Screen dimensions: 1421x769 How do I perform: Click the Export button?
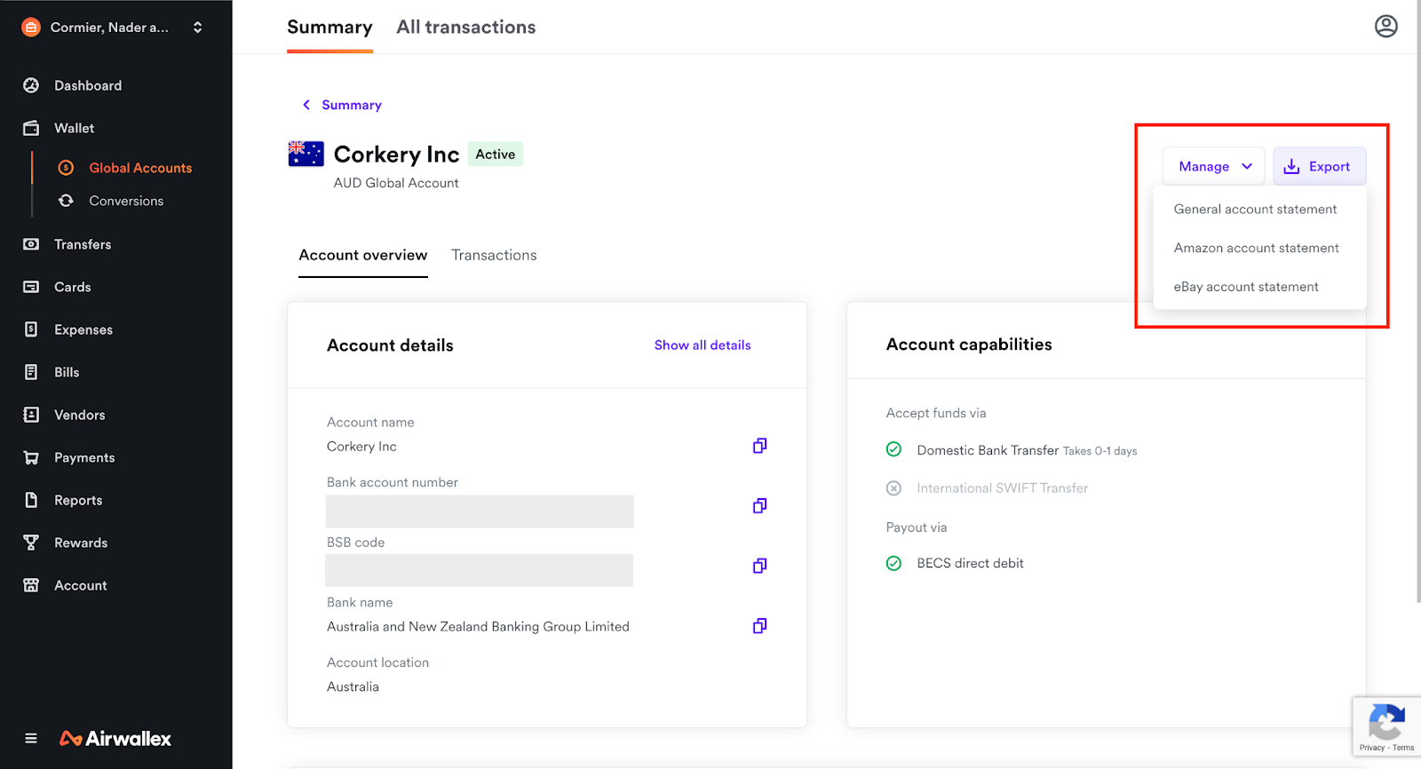tap(1319, 166)
